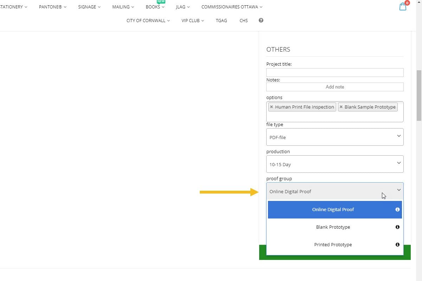Click the page vertical scrollbar
The width and height of the screenshot is (422, 281).
[418, 95]
